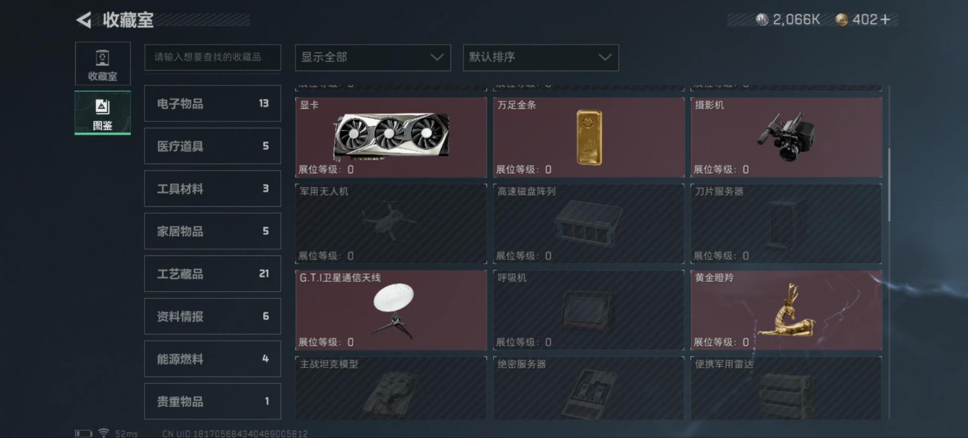The width and height of the screenshot is (968, 438).
Task: Select the 显卡 graphics card item
Action: 391,137
